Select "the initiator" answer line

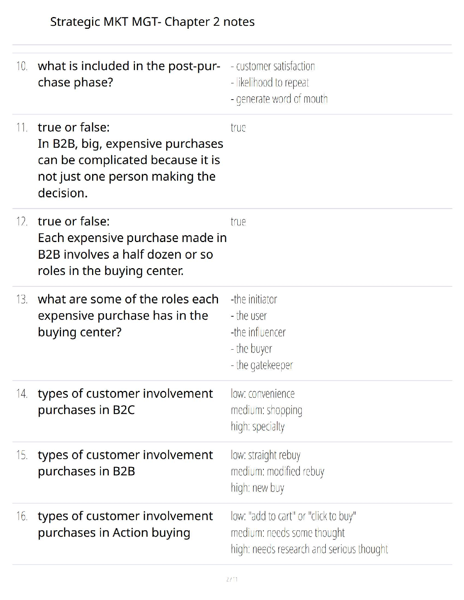coord(254,300)
